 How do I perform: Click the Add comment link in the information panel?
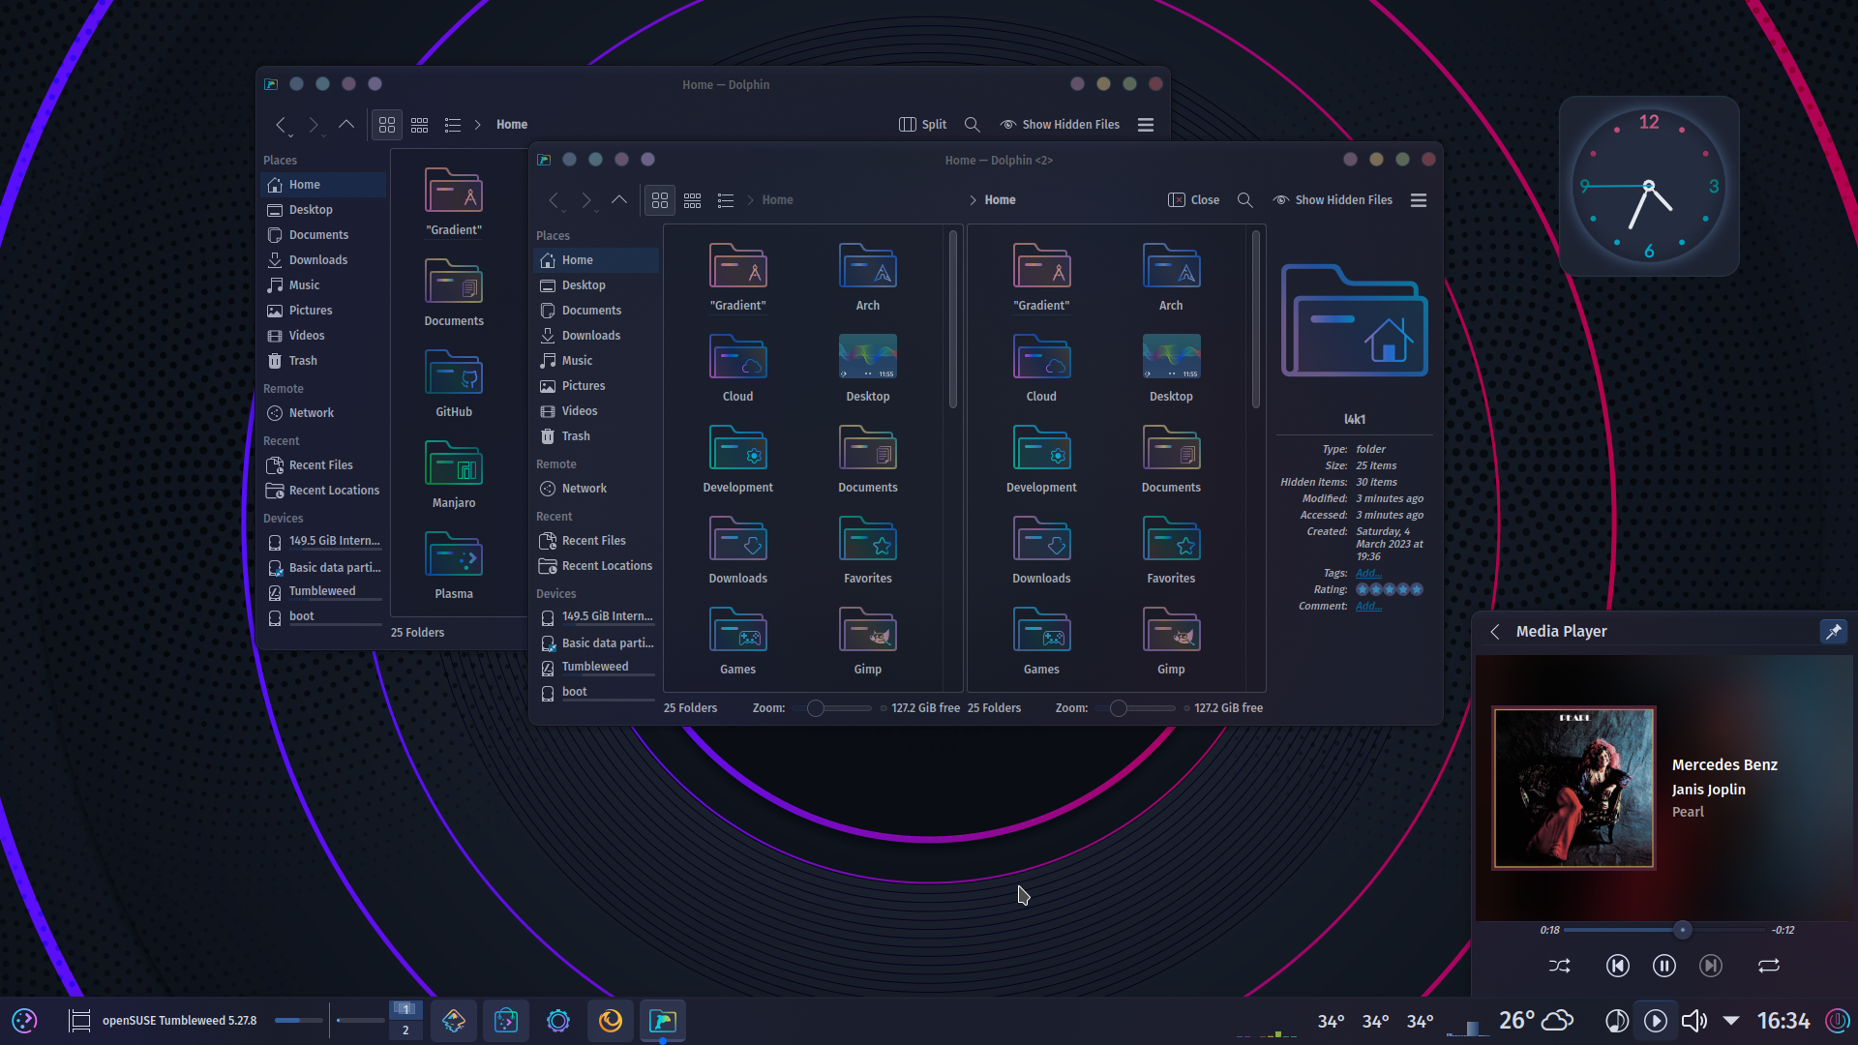(x=1368, y=607)
